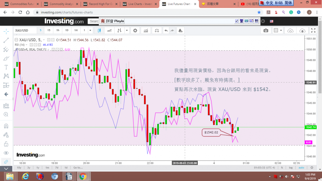Select the pitchfork drawing tool
322x181 pixels.
click(6, 49)
